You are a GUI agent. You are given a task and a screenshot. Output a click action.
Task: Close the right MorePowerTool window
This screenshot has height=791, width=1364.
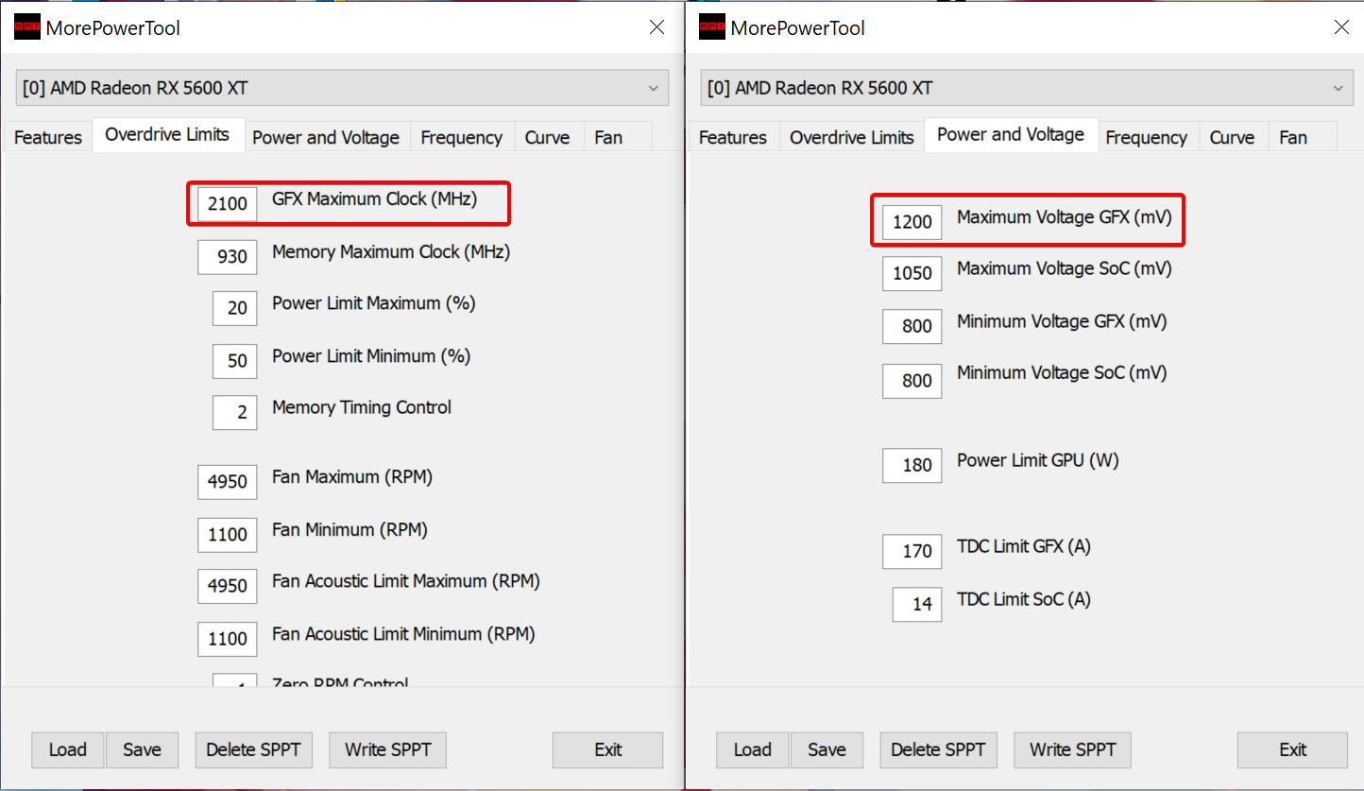[1341, 27]
